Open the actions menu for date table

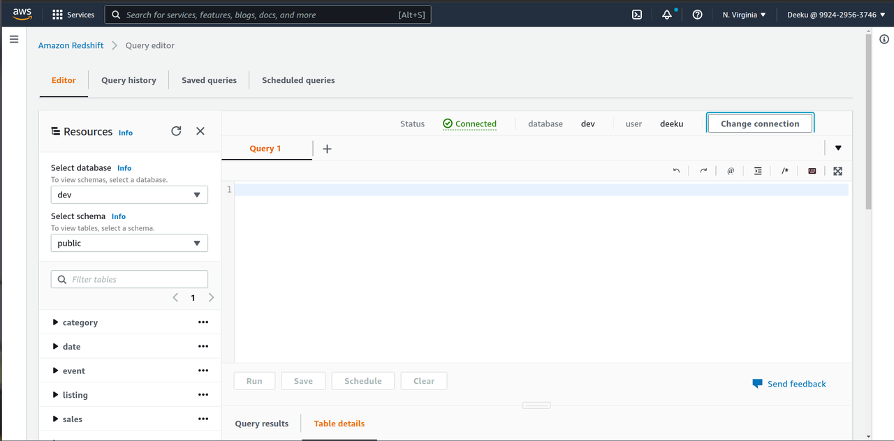[203, 346]
